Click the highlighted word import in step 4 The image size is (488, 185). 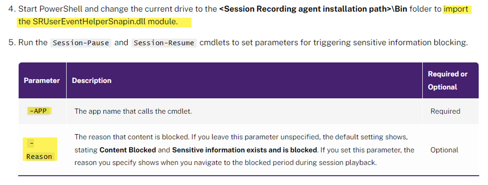[456, 9]
